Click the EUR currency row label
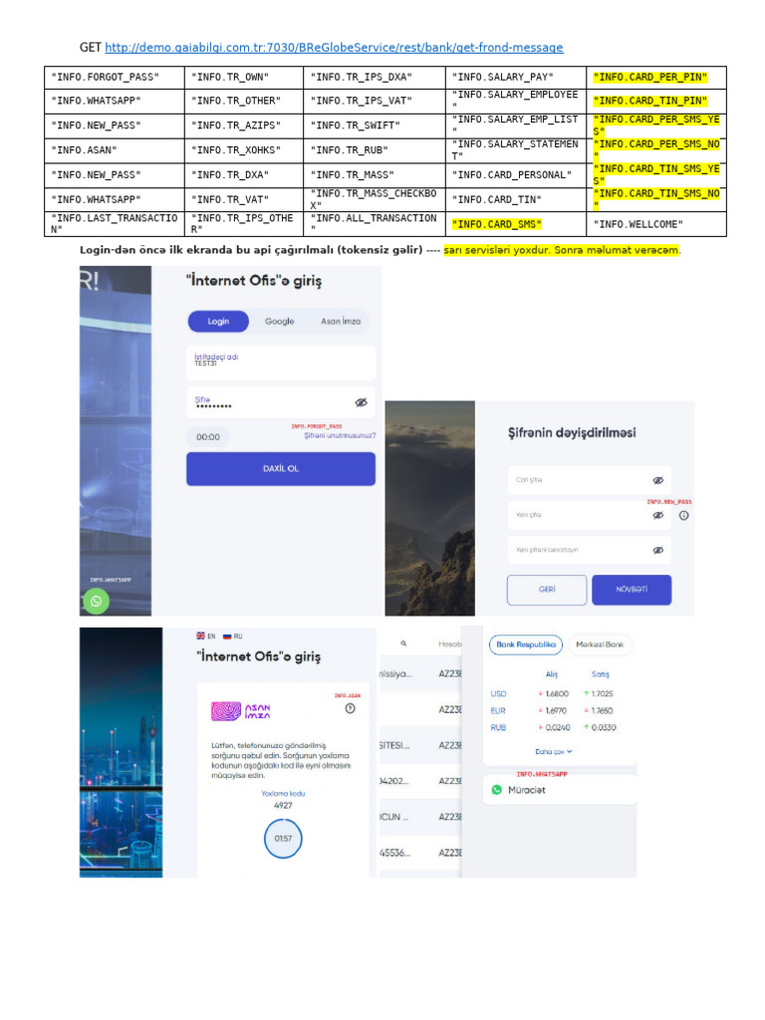765x1020 pixels. click(x=498, y=711)
